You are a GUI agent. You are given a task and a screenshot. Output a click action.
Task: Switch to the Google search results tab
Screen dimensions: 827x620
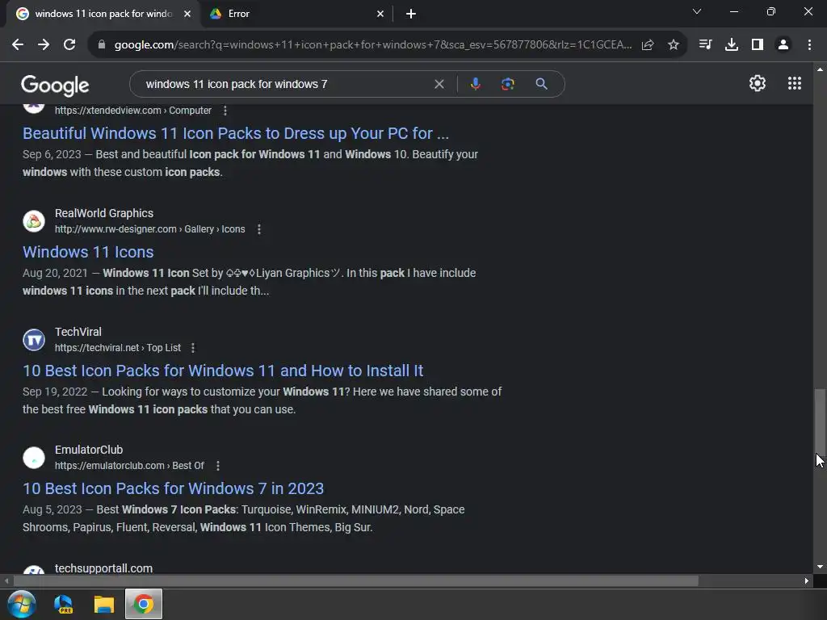click(103, 14)
